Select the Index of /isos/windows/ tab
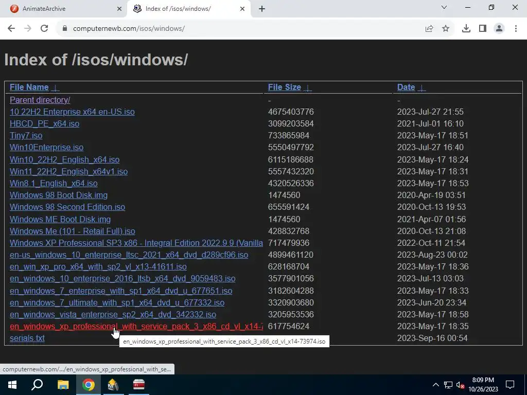Image resolution: width=527 pixels, height=395 pixels. (x=189, y=9)
